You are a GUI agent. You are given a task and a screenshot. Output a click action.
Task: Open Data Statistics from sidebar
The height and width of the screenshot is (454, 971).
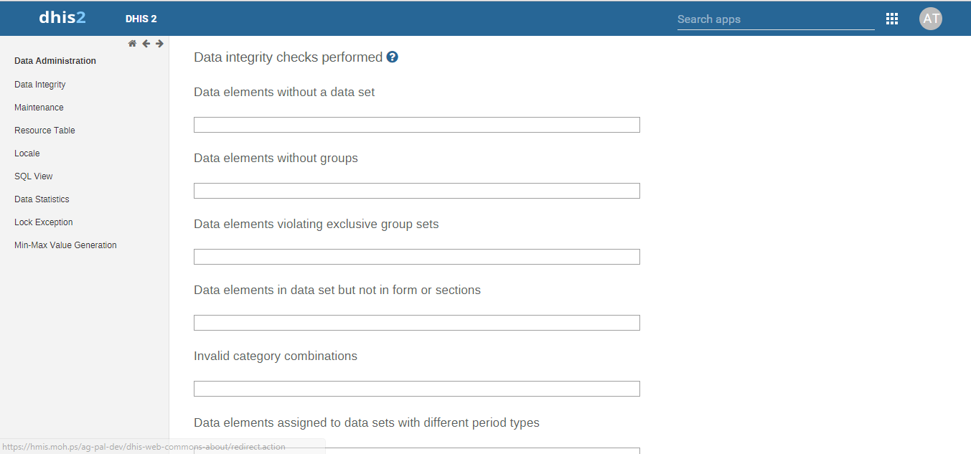tap(42, 199)
